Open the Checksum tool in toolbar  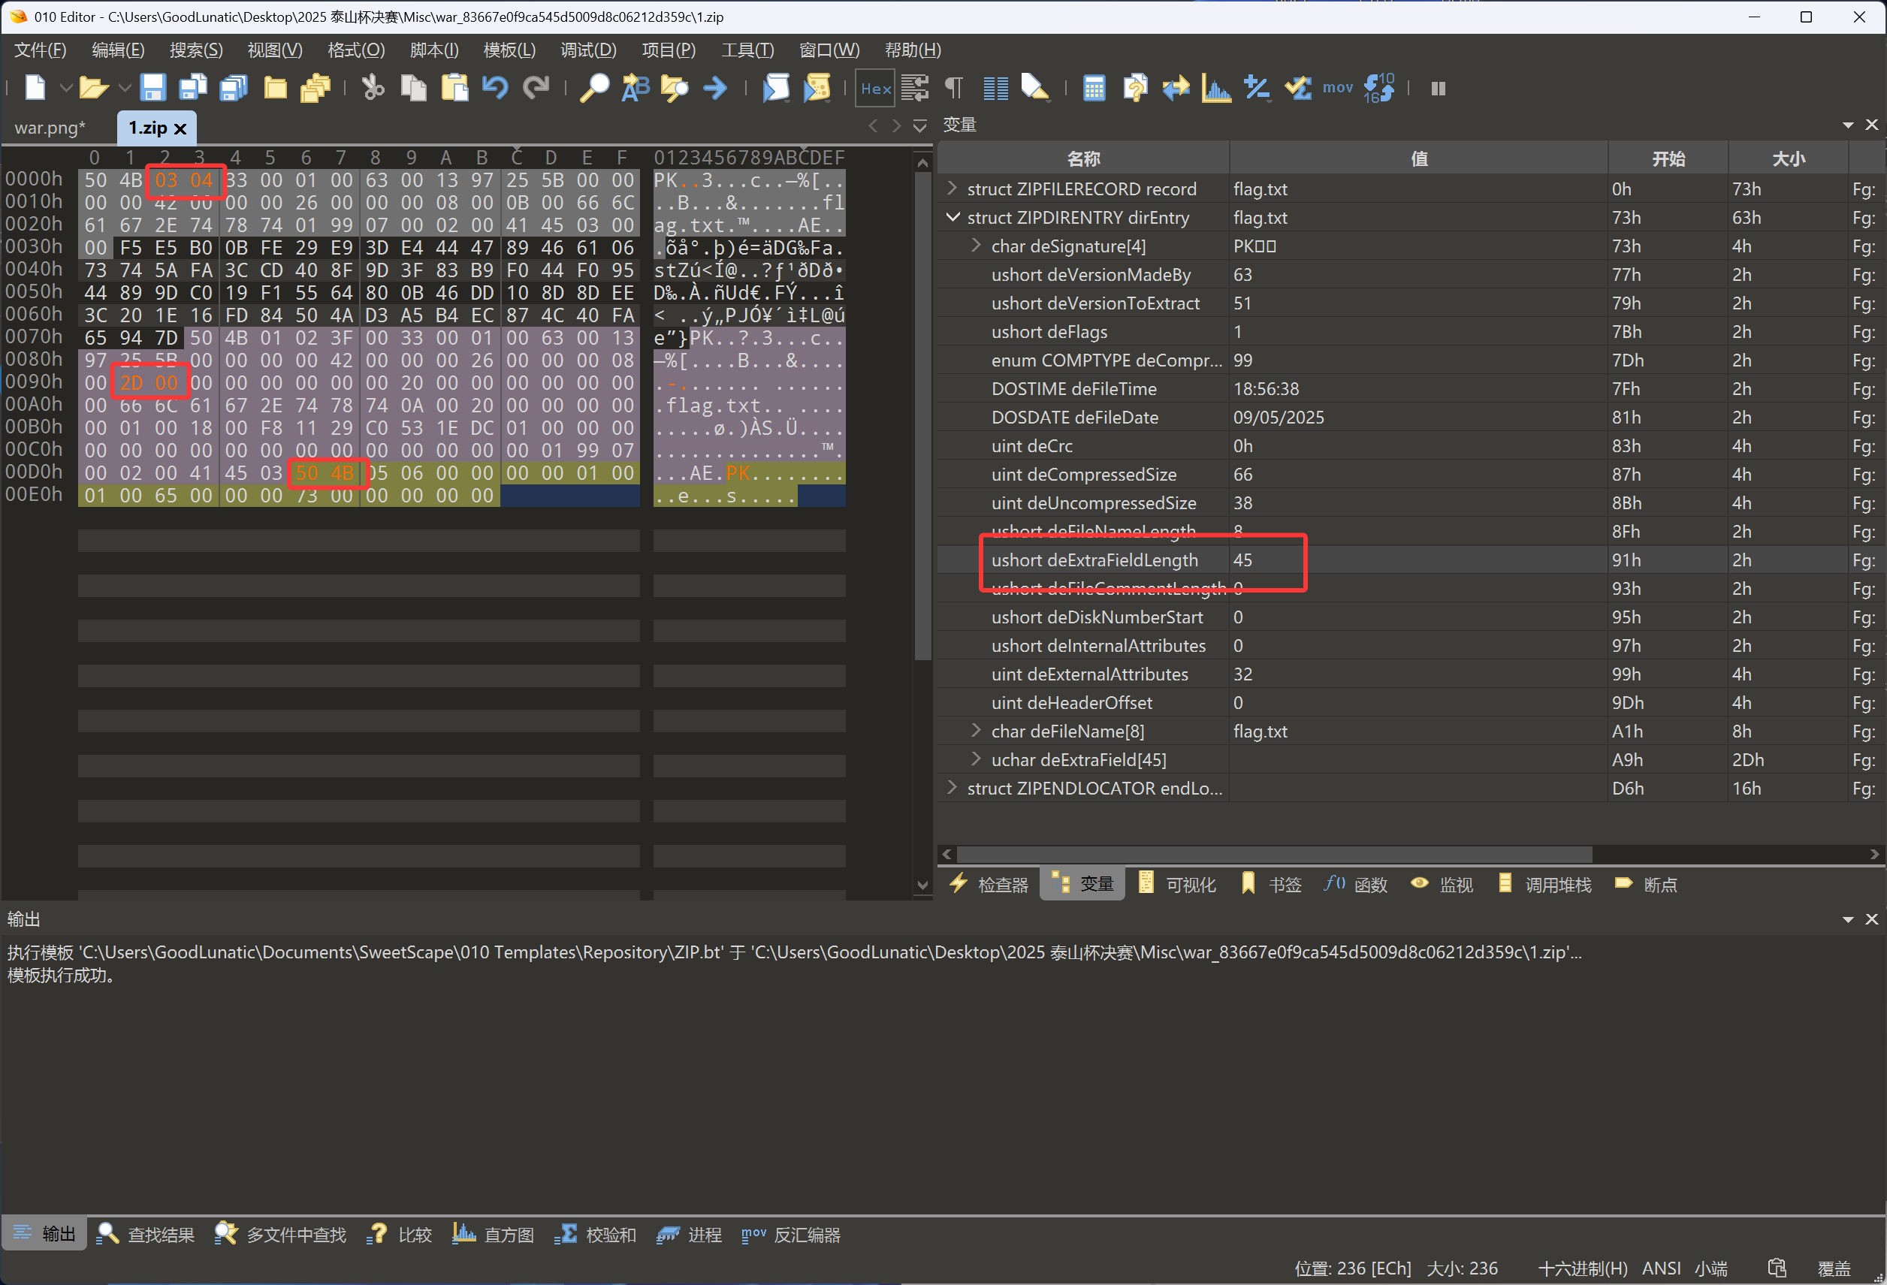pos(1297,88)
